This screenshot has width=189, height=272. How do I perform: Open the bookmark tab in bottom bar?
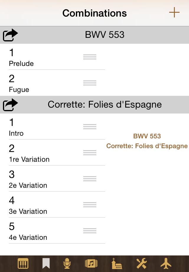click(46, 263)
